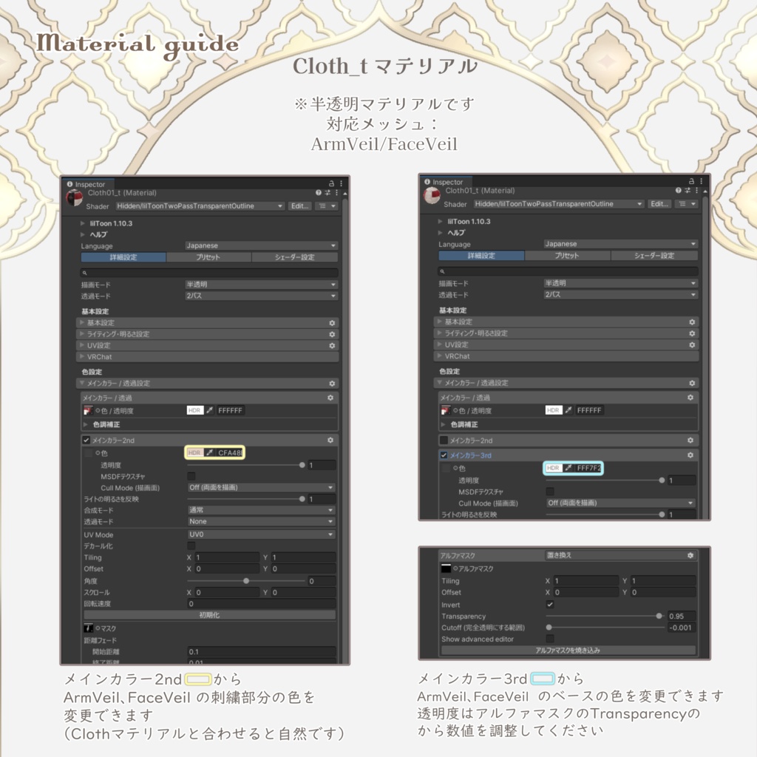
Task: Switch to プリセット tab in left panel
Action: 208,257
